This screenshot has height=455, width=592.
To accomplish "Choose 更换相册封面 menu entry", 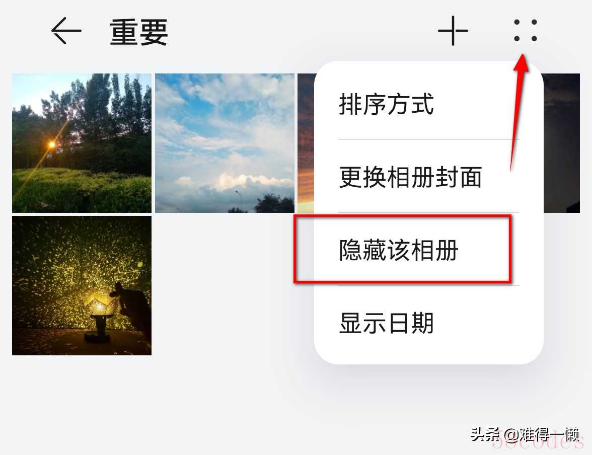I will (x=410, y=177).
